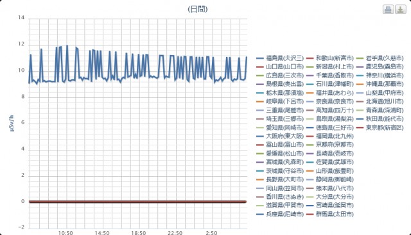Viewport: 411px width, 235px height.
Task: Toggle 大阪府(東大阪) legend entry
Action: 280,136
